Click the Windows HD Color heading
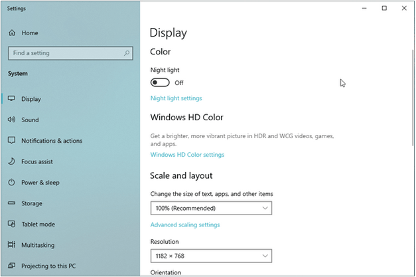This screenshot has width=416, height=277. tap(187, 117)
